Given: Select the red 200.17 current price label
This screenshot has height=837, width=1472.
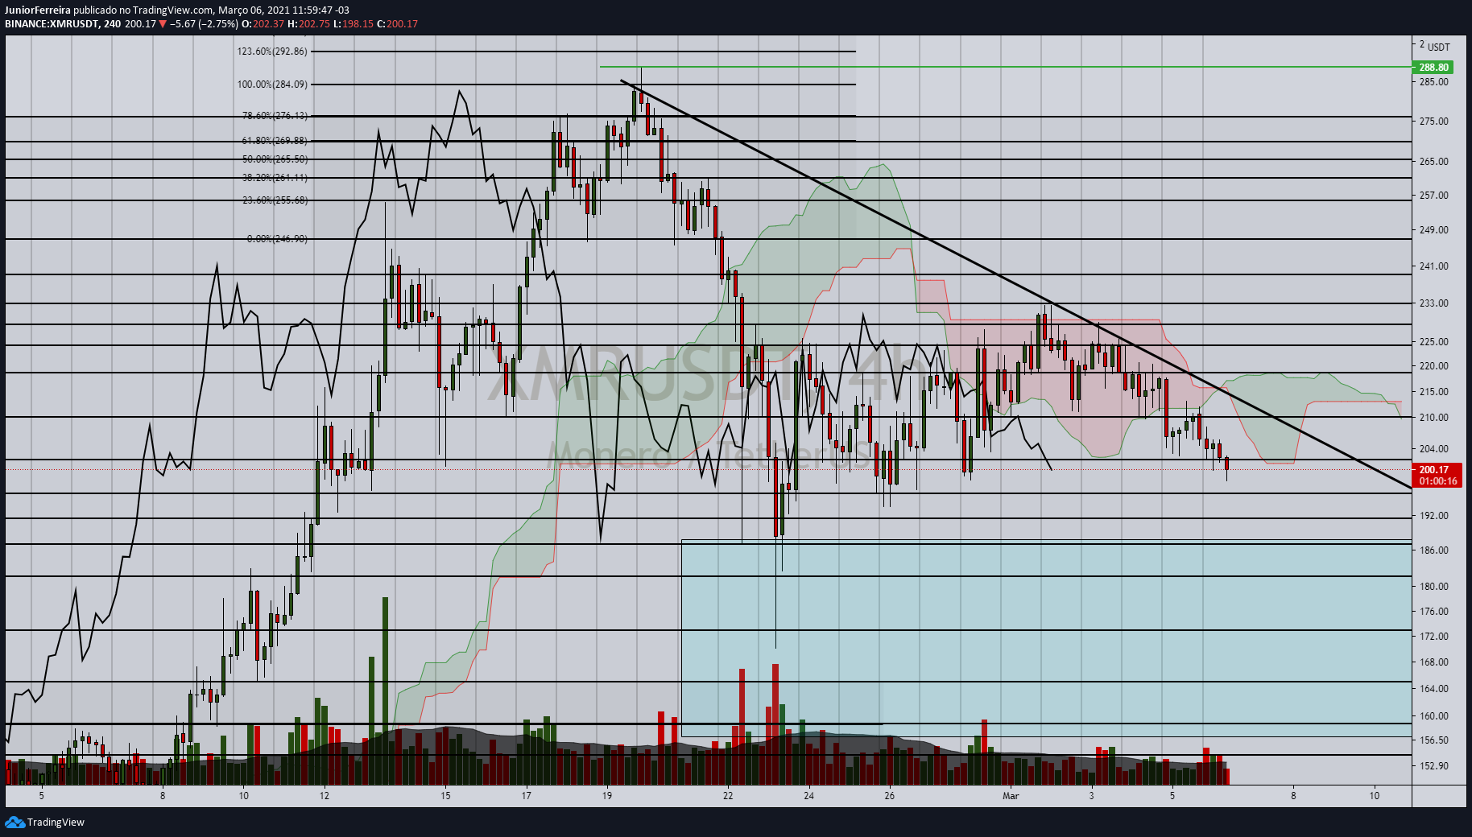Looking at the screenshot, I should click(1434, 470).
